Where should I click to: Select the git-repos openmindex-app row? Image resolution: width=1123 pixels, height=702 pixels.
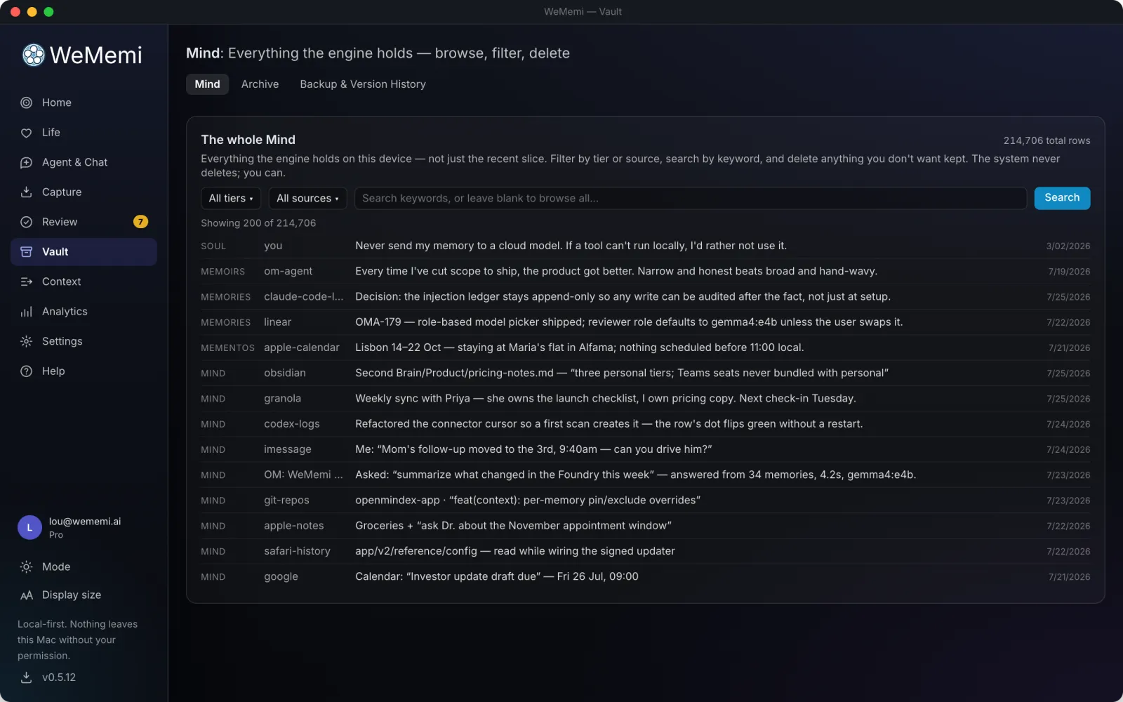point(645,501)
